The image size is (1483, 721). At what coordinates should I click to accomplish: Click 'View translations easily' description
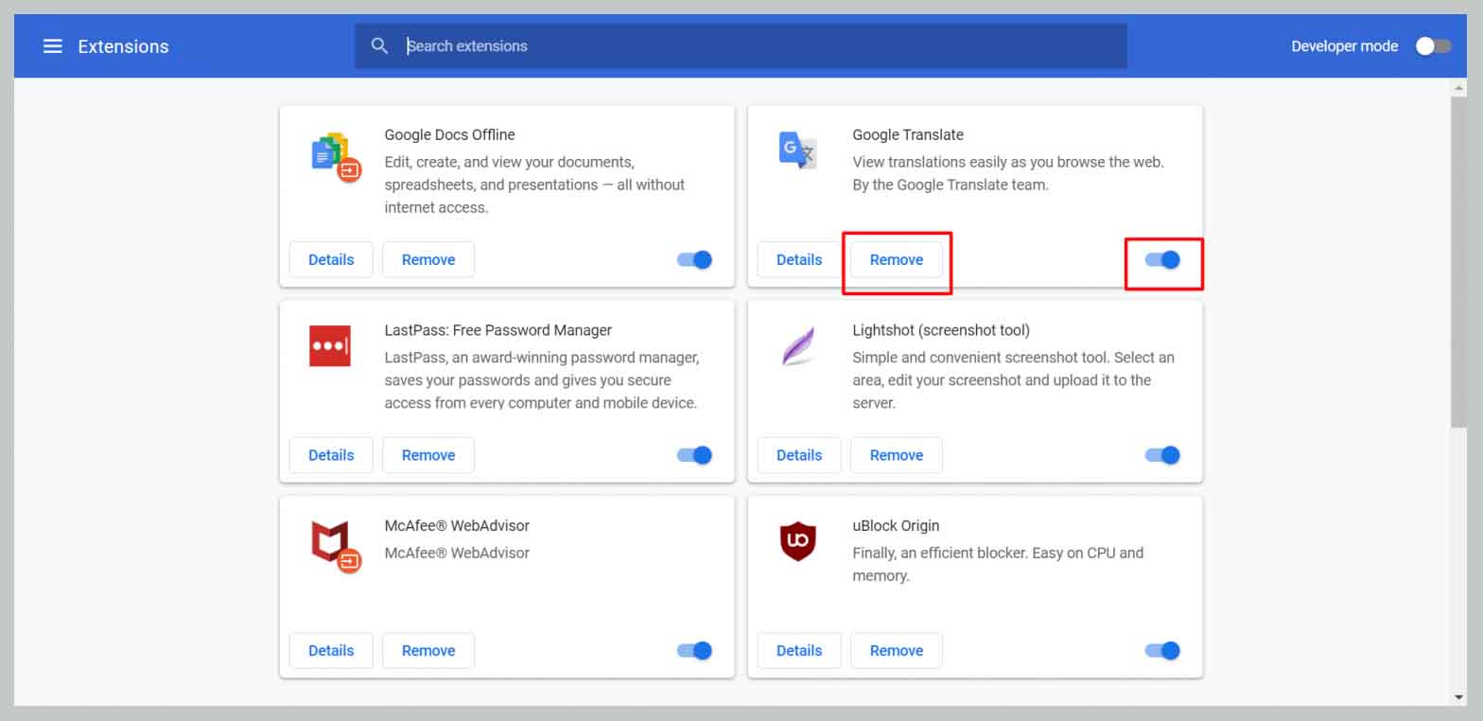1008,173
